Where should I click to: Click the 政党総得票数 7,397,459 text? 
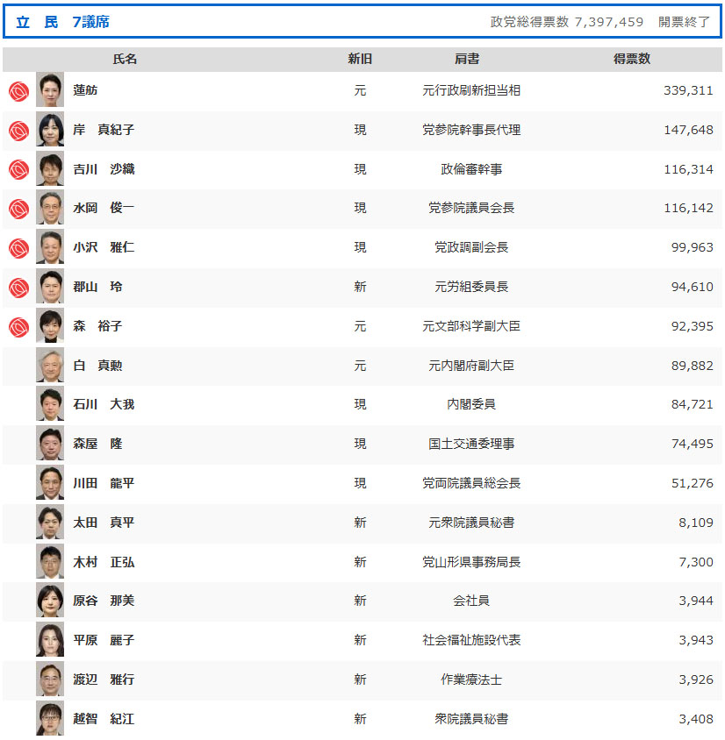click(x=567, y=22)
